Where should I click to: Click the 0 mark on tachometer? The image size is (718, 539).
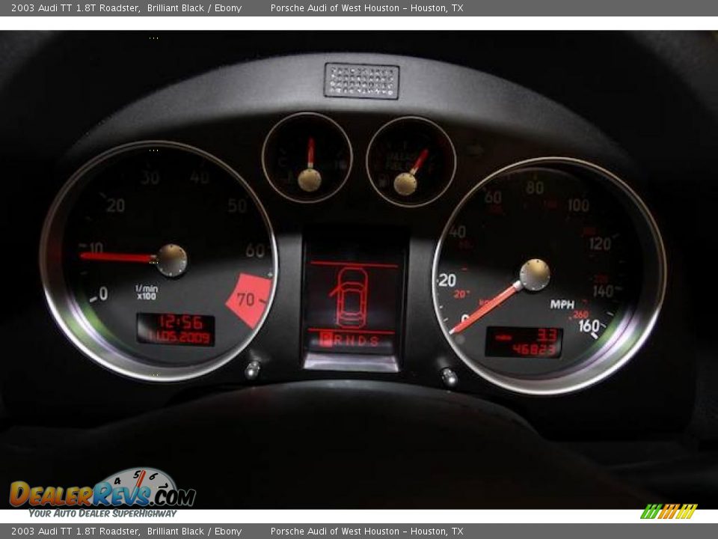103,293
